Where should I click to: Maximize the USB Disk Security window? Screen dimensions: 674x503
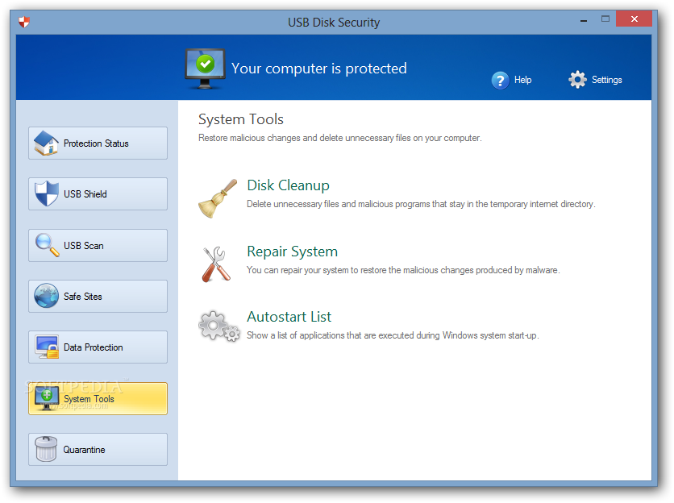(x=605, y=19)
